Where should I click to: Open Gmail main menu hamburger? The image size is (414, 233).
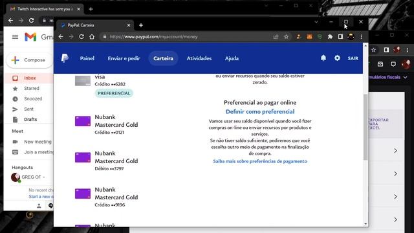[15, 37]
